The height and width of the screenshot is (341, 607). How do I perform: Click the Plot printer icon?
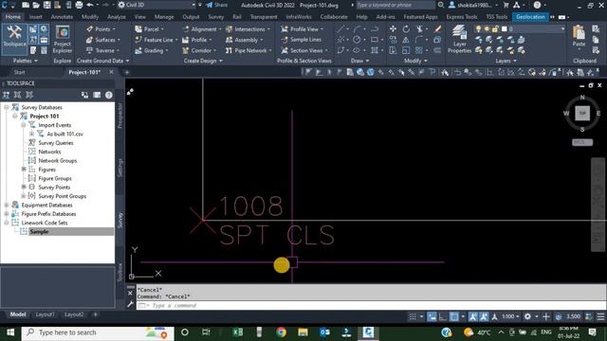coord(79,5)
